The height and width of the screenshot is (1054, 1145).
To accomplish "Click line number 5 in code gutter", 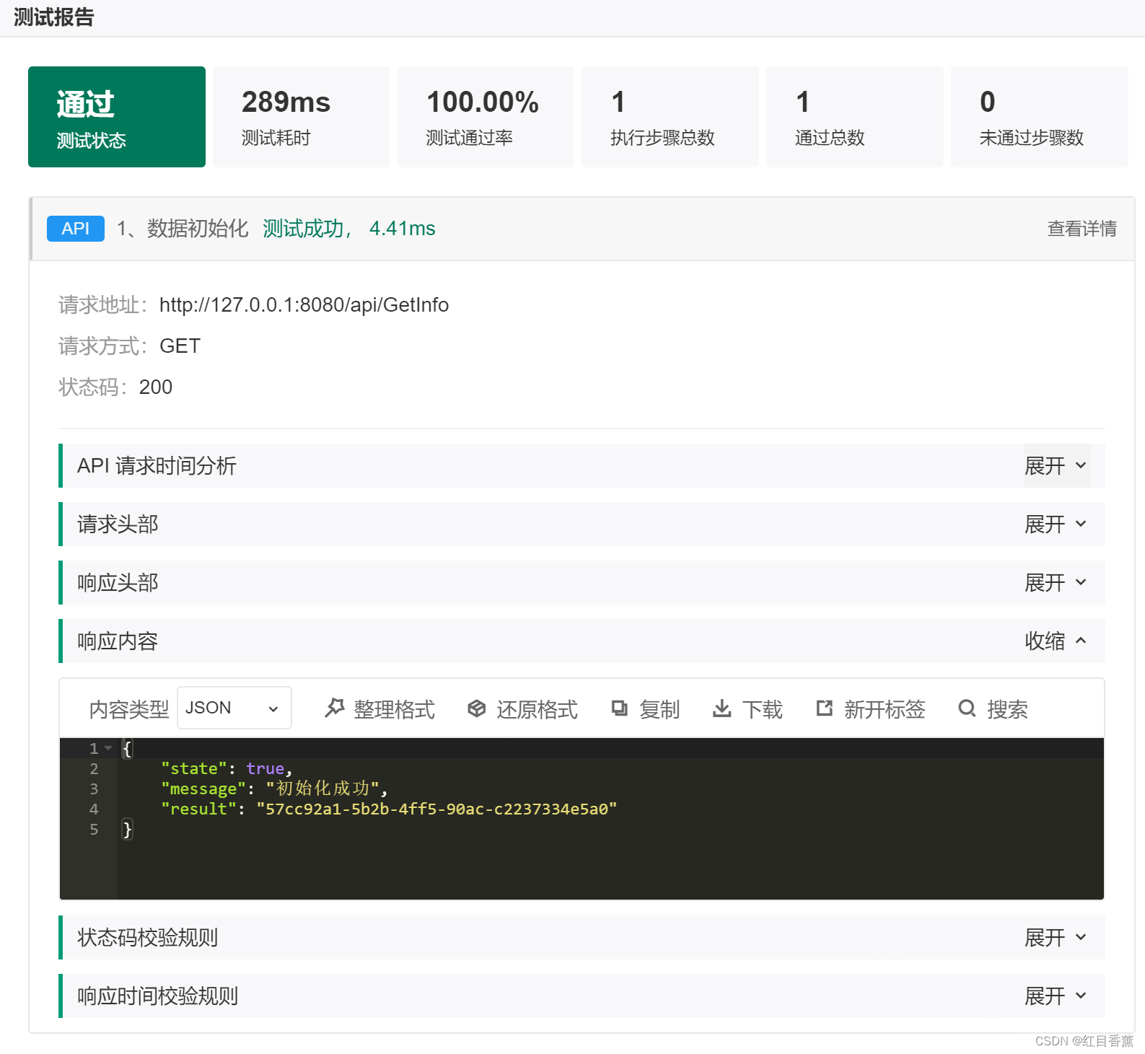I will point(94,829).
